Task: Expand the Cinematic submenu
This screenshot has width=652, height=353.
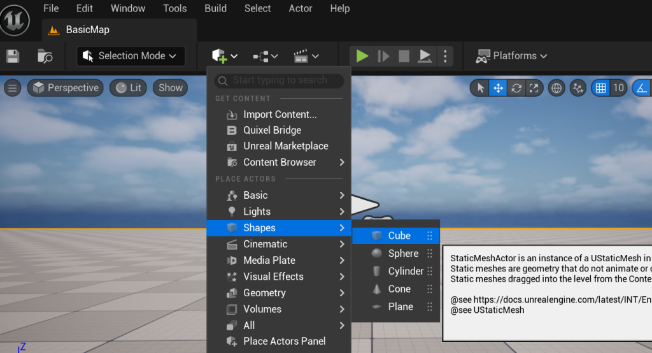Action: click(x=279, y=244)
